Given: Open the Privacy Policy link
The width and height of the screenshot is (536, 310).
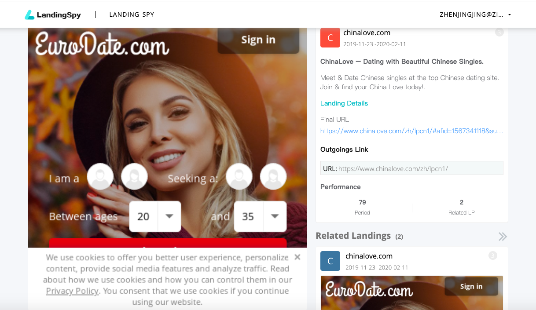Looking at the screenshot, I should click(72, 291).
